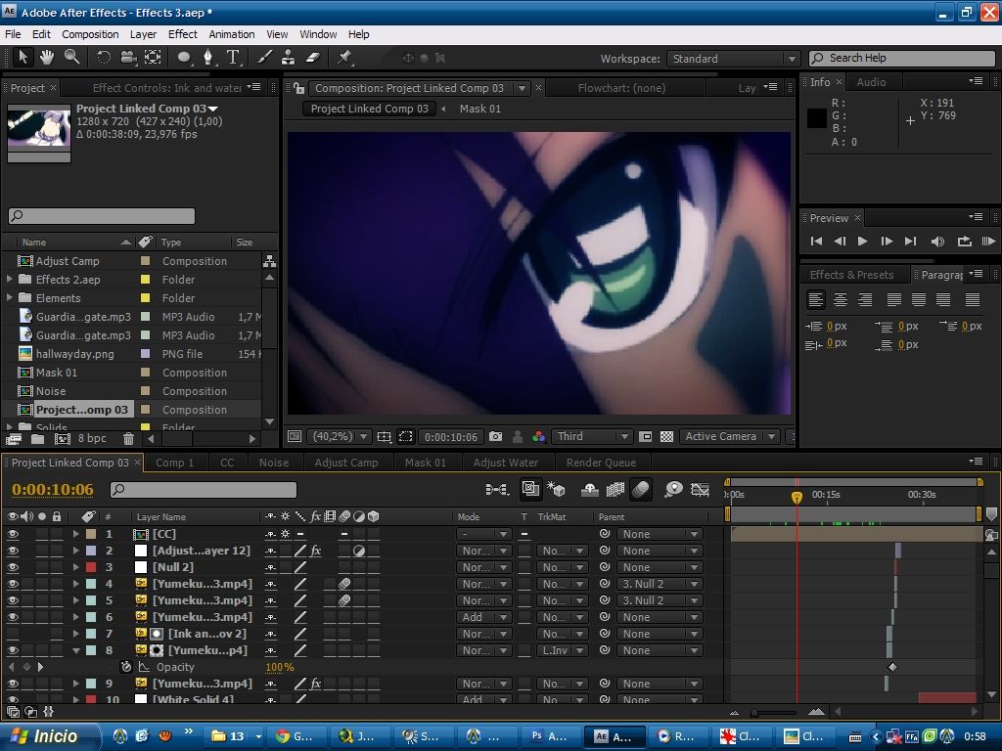Create a new composition from Project panel
The image size is (1002, 751).
coord(62,439)
